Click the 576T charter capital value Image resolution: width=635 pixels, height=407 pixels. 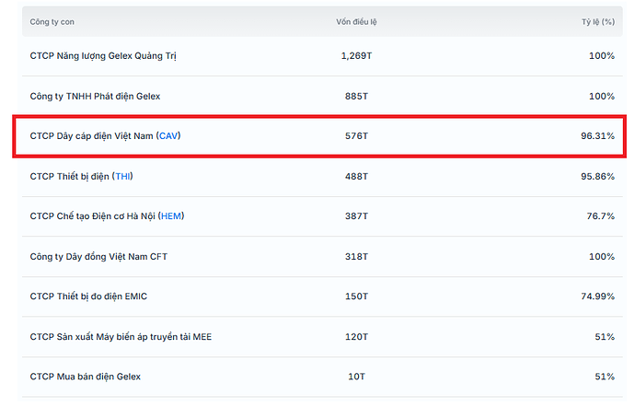coord(354,136)
